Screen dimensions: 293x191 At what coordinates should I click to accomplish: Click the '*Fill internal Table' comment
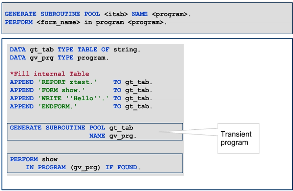click(49, 74)
